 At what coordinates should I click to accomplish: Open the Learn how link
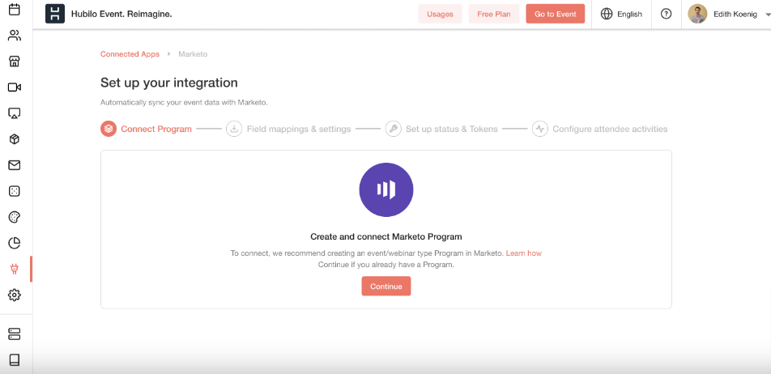point(524,253)
